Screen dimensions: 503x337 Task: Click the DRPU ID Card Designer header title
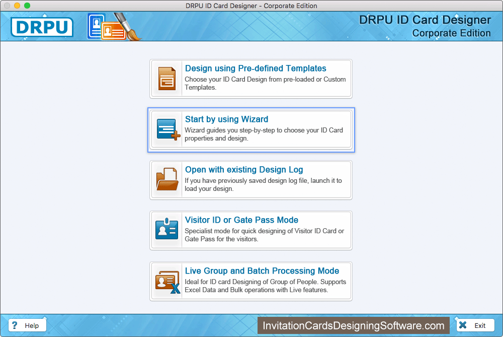(x=425, y=20)
